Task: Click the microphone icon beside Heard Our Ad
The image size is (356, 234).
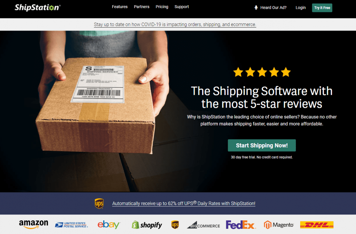Action: (x=256, y=7)
